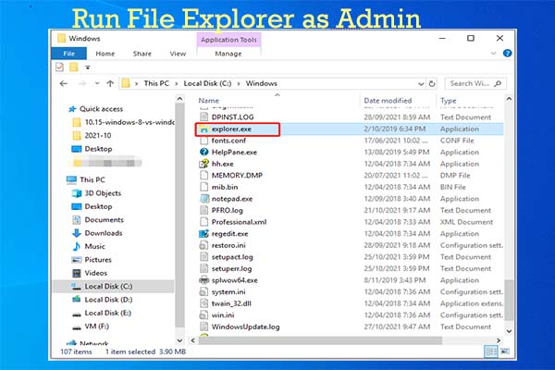555x370 pixels.
Task: Sort by Name column header
Action: (208, 101)
